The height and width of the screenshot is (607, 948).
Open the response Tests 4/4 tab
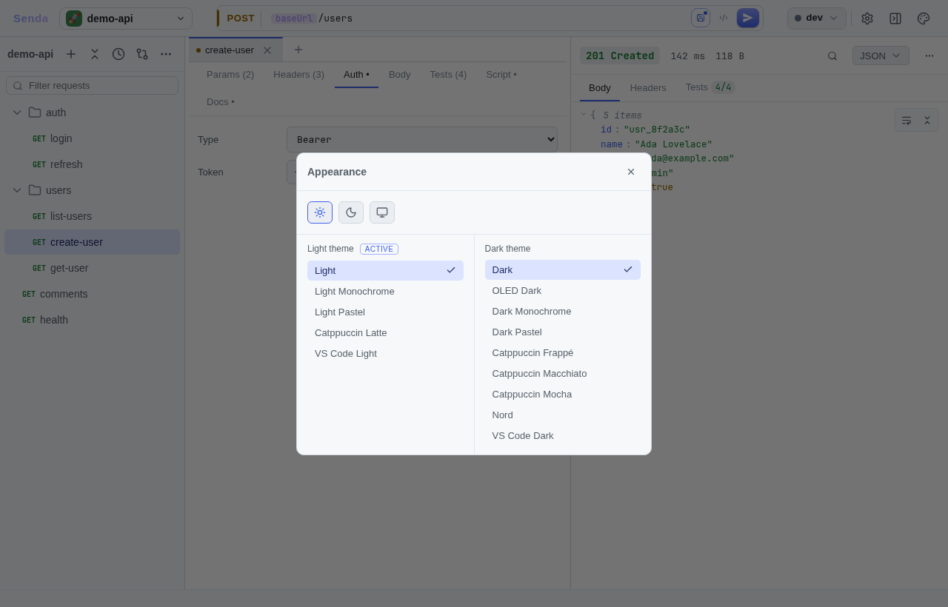pyautogui.click(x=710, y=87)
